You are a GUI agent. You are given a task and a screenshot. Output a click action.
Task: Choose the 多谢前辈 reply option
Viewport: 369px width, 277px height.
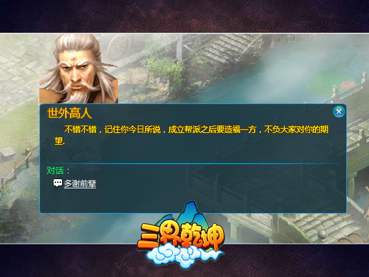pos(80,183)
